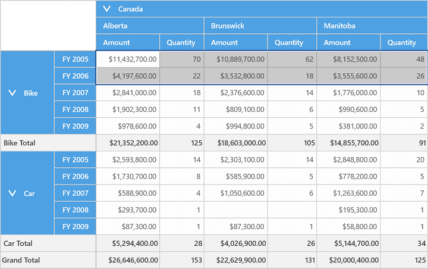Select the Alberta column header
Viewport: 428px width, 269px height.
(150, 26)
